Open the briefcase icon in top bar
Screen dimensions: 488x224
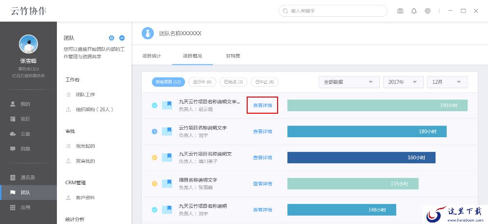click(400, 11)
